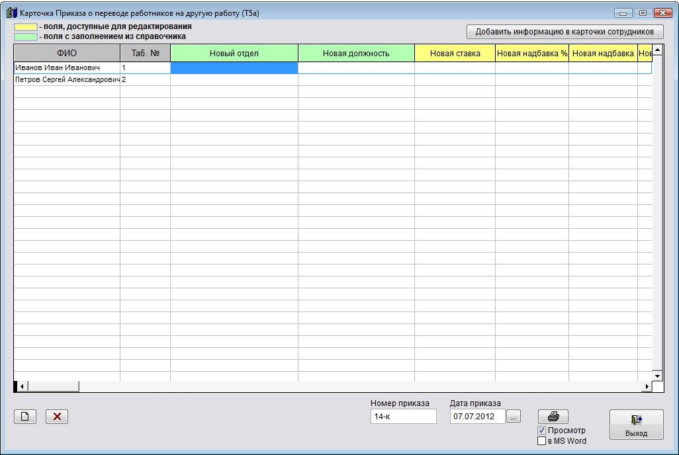Minimize the Карточка Приказа window
This screenshot has height=455, width=679.
coord(623,13)
